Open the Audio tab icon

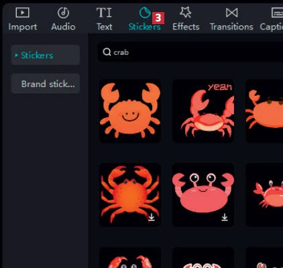(63, 13)
